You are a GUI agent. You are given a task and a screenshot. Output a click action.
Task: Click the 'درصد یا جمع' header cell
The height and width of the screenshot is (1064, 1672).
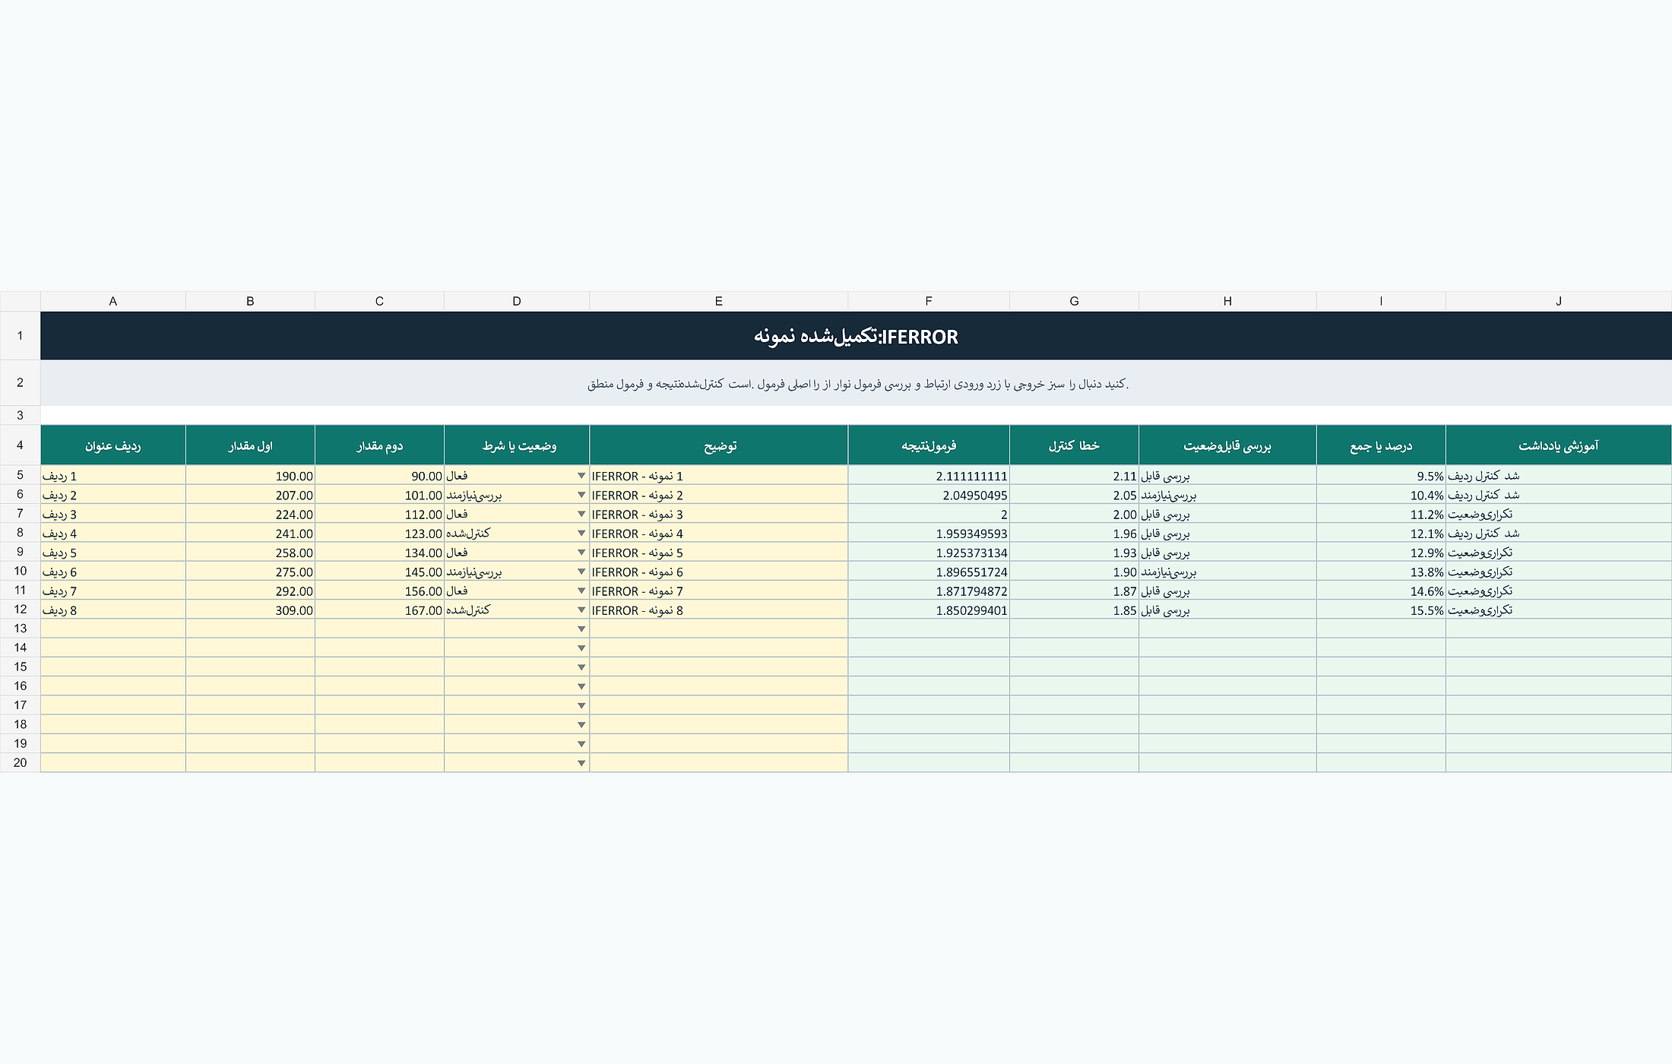[x=1381, y=445]
